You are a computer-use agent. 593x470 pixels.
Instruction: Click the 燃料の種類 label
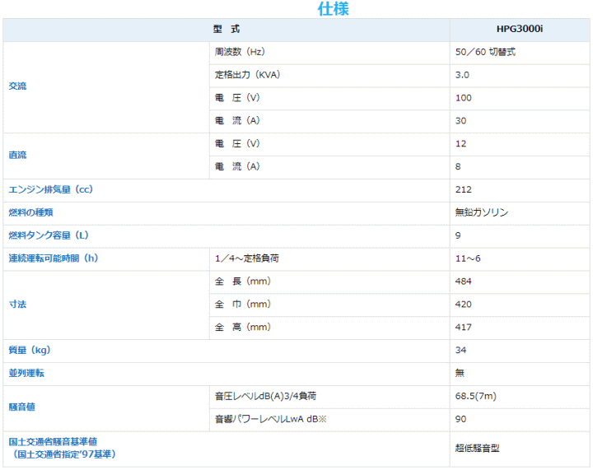pyautogui.click(x=30, y=212)
